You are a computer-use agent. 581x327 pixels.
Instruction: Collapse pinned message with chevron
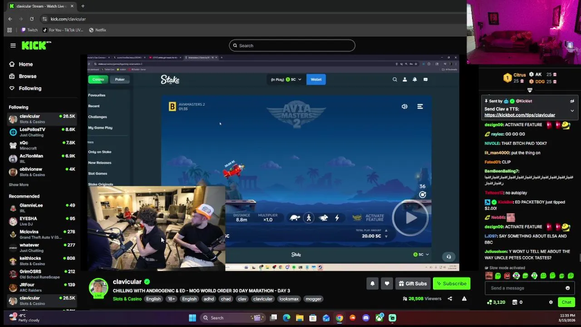572,110
